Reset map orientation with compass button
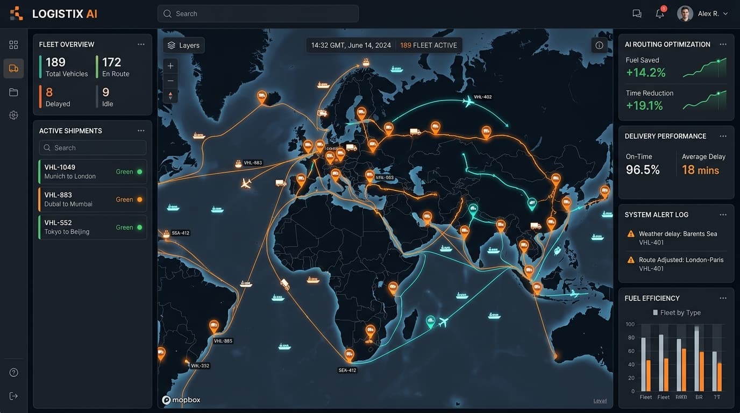Screen dimensions: 740x413 [170, 96]
